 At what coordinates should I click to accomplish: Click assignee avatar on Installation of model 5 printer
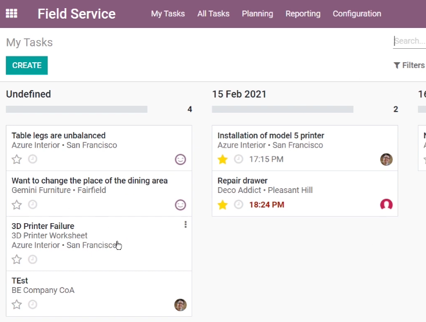coord(386,159)
